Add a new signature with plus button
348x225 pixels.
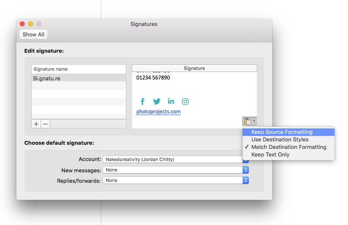pos(36,124)
